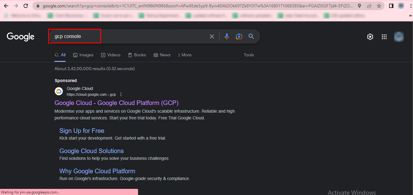Click the browser reload button

click(x=26, y=6)
